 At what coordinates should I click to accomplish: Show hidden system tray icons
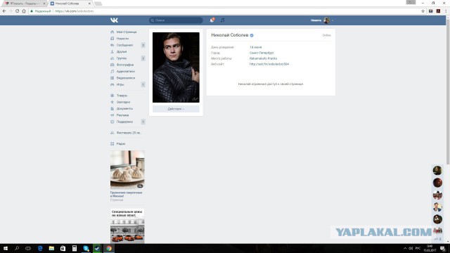tap(405, 248)
